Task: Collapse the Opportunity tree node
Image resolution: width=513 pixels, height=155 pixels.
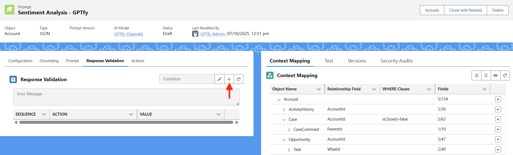Action: (284, 140)
